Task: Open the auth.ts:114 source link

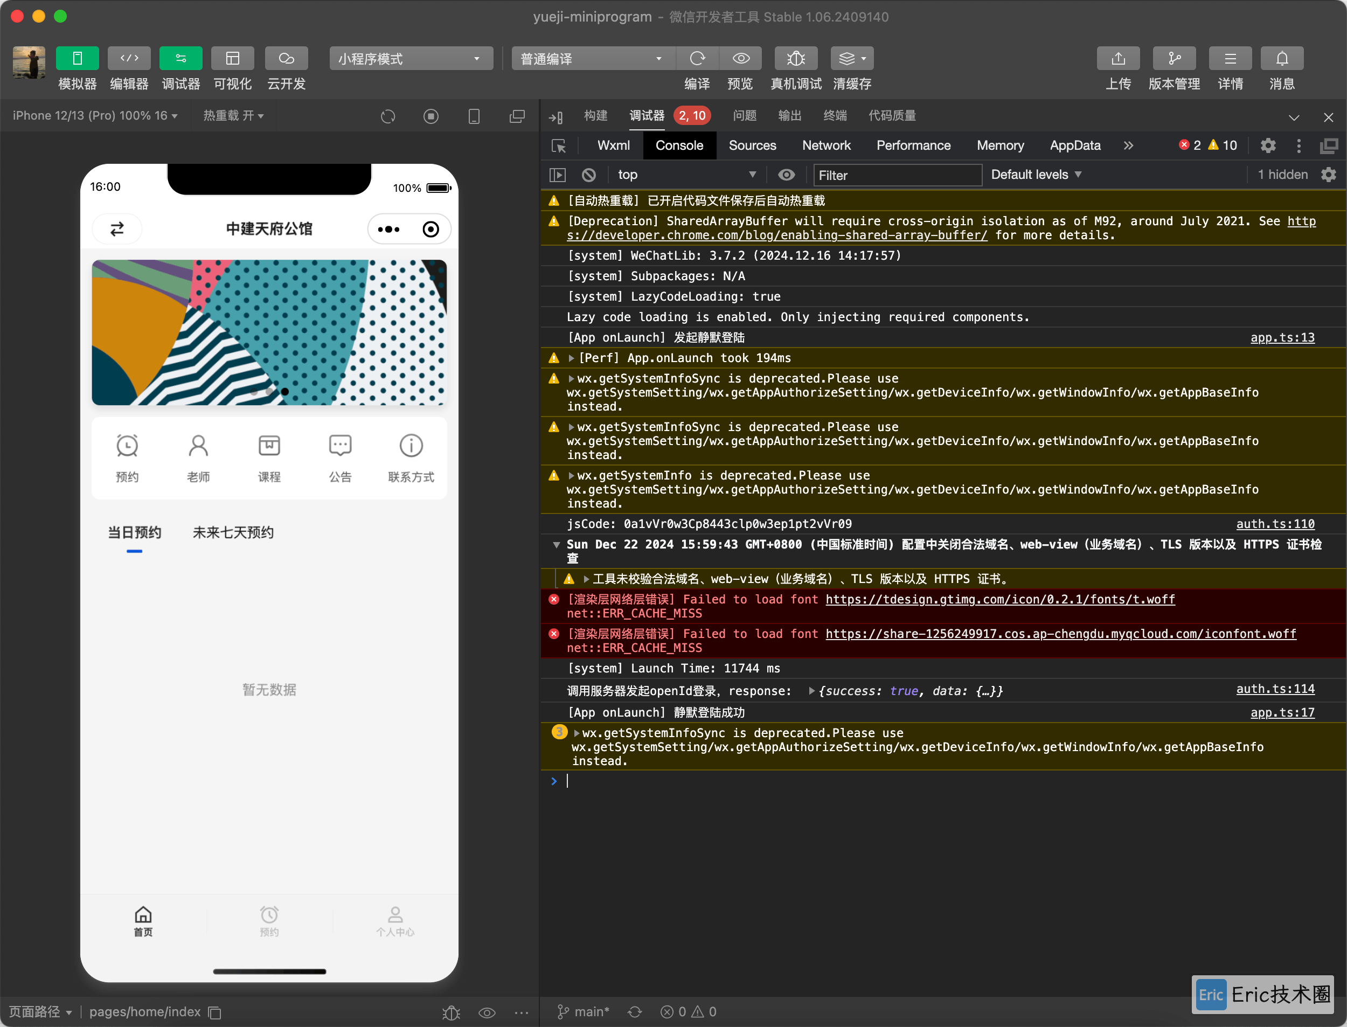Action: (x=1275, y=689)
